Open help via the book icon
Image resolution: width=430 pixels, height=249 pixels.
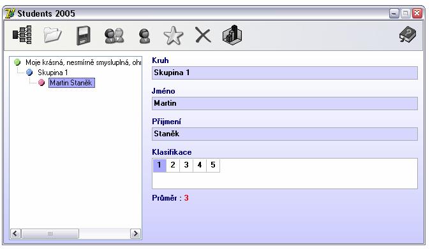408,34
